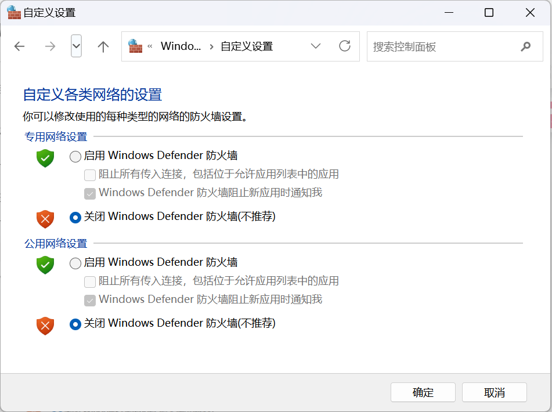Select 关闭 firewall under 专用网络设置
Screen dimensions: 552x412
click(75, 218)
